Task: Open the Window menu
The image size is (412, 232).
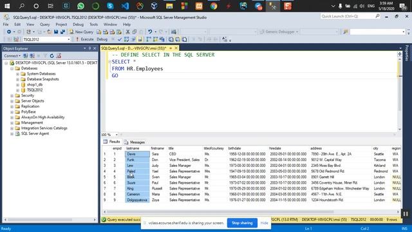Action: click(x=110, y=24)
